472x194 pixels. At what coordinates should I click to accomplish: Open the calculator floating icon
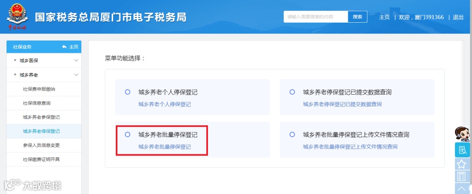462,176
